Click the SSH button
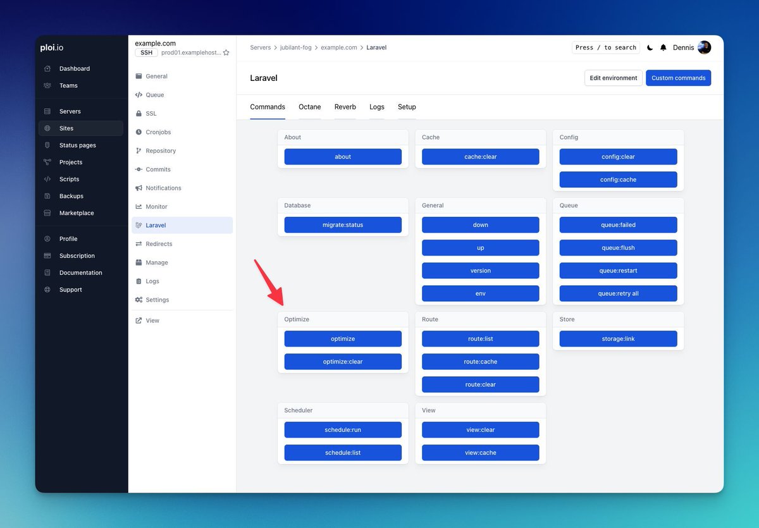The width and height of the screenshot is (759, 528). pyautogui.click(x=146, y=53)
